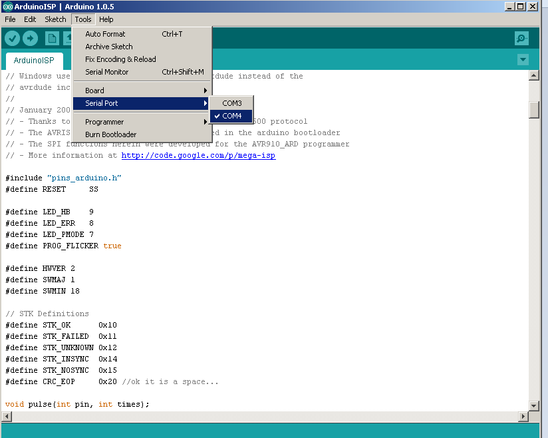
Task: Click the '#define STK_OK' line
Action: (61, 325)
